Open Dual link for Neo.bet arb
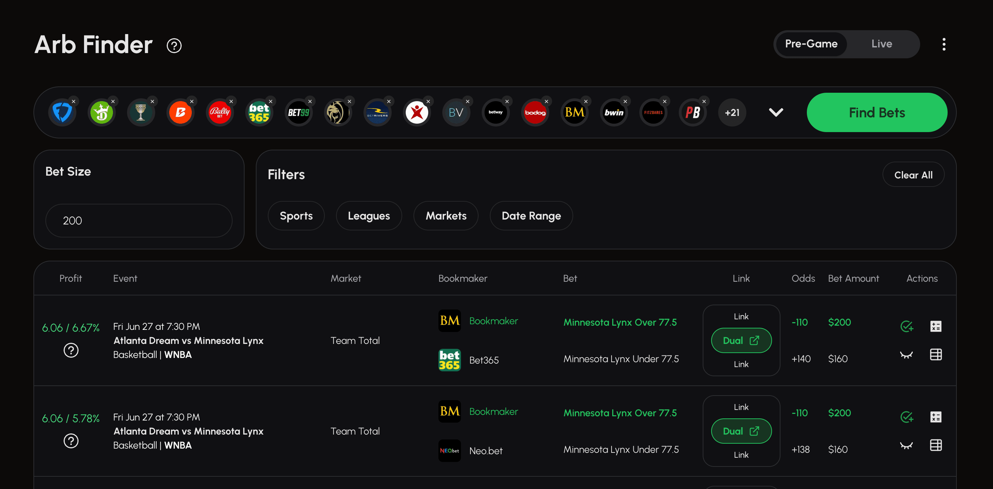This screenshot has width=993, height=489. 741,431
